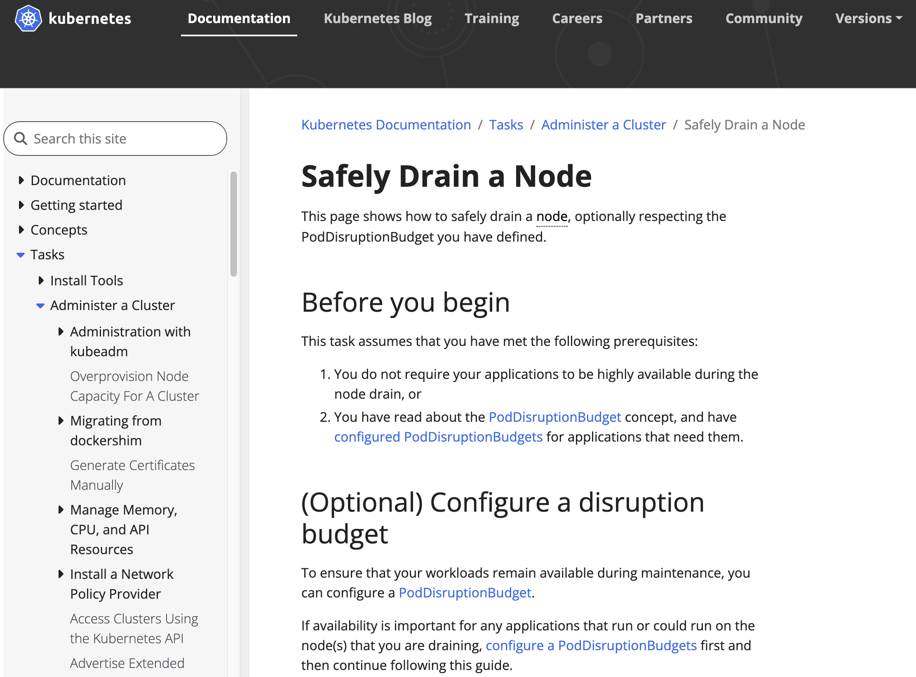This screenshot has width=916, height=677.
Task: Click the magnifier icon in search box
Action: [x=20, y=139]
